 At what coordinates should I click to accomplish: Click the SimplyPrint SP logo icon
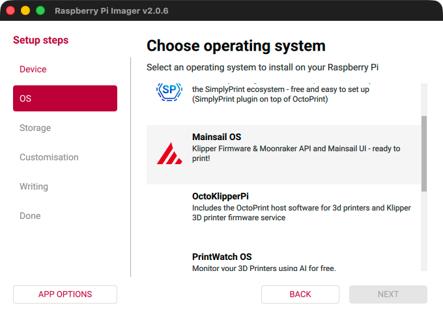tap(169, 92)
